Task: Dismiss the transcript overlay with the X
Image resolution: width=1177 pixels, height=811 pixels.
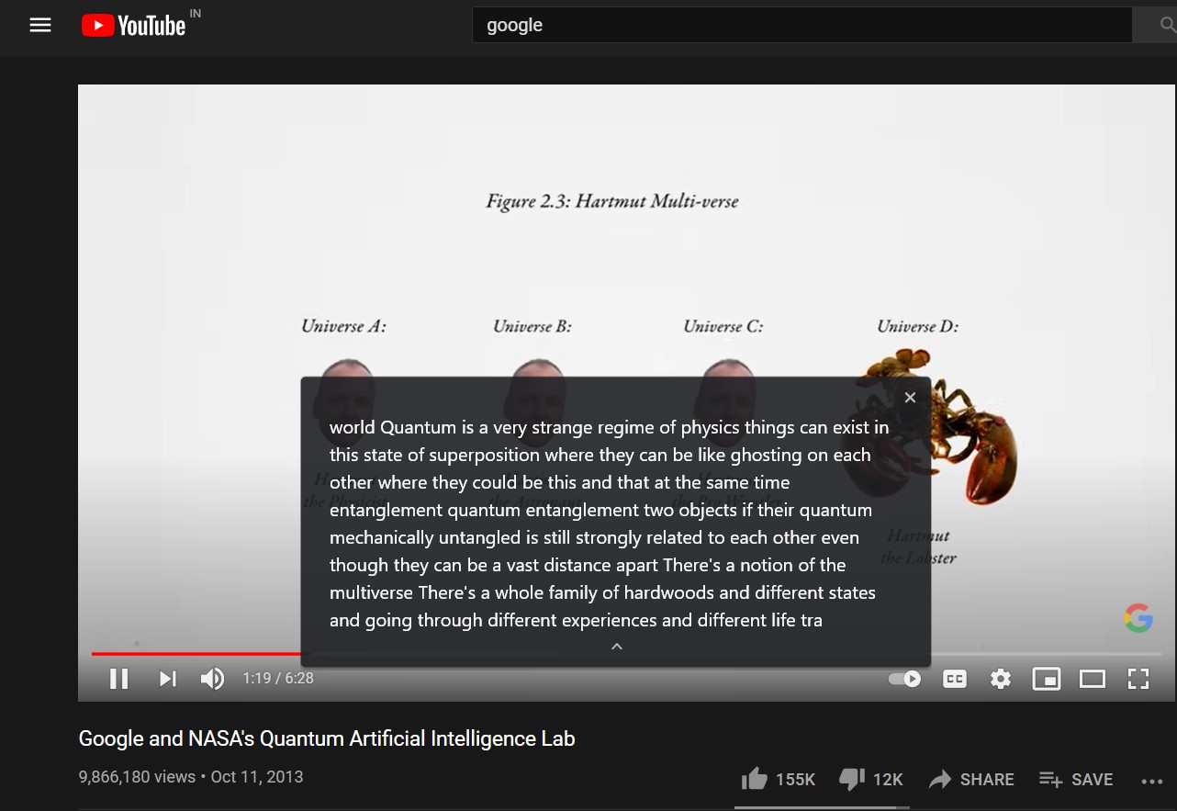Action: pos(910,397)
